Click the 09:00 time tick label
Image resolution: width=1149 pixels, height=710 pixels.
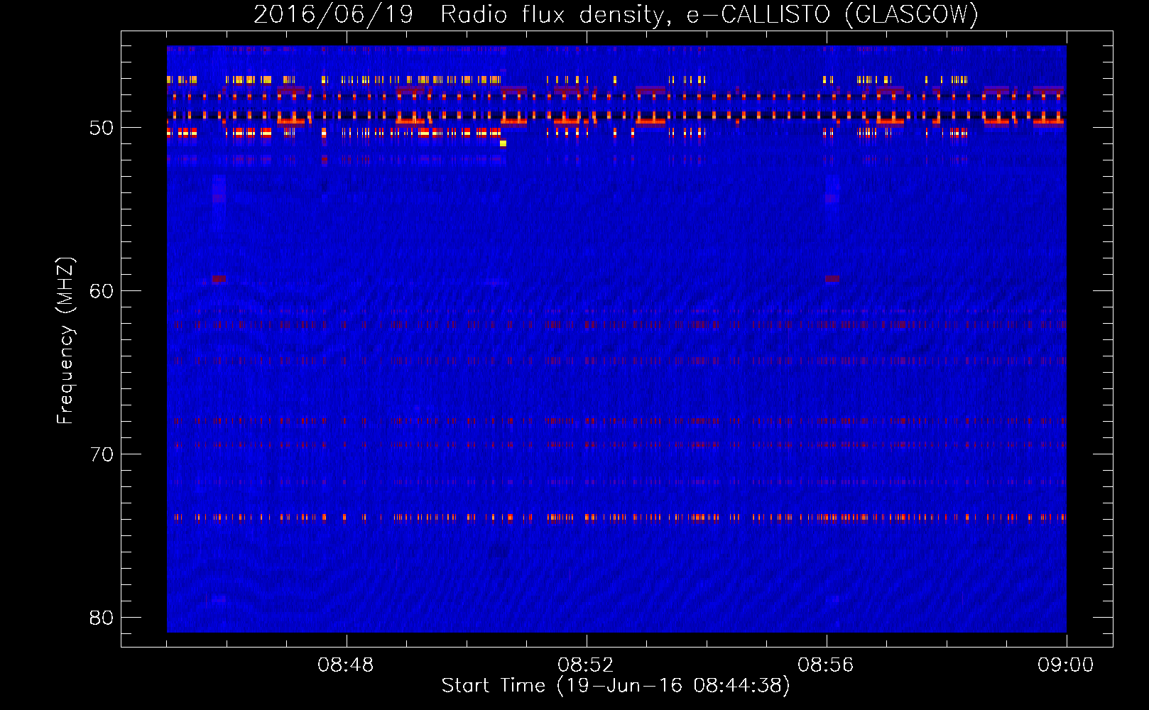[1066, 665]
